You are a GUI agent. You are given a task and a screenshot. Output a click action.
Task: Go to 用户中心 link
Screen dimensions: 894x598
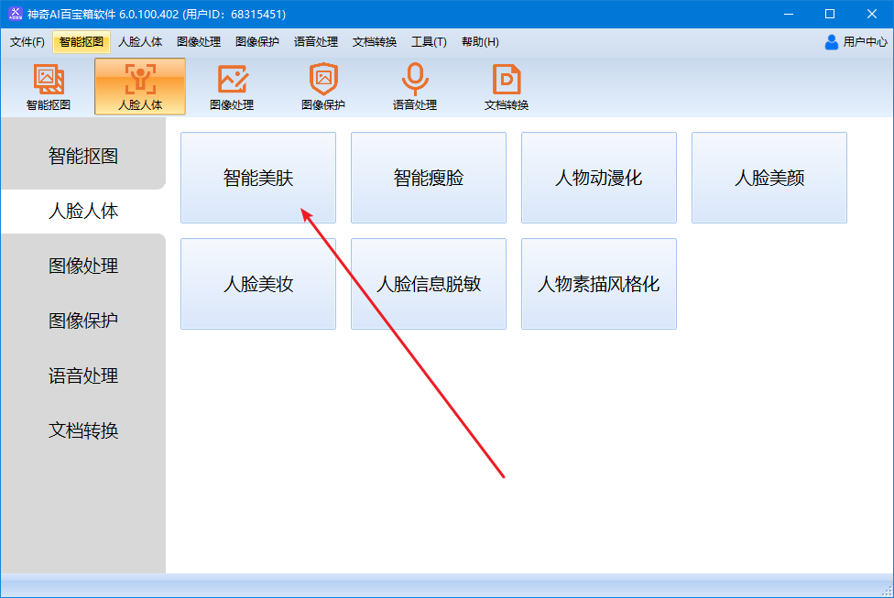point(865,41)
